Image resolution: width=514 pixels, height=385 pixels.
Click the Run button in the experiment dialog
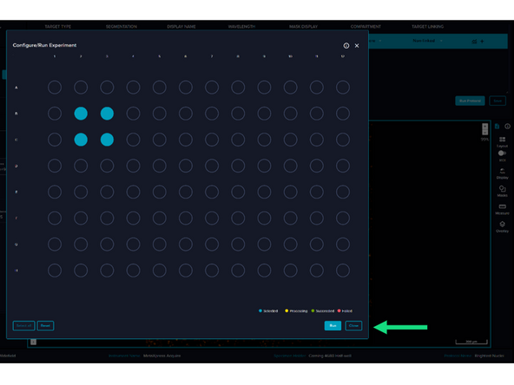coord(333,325)
